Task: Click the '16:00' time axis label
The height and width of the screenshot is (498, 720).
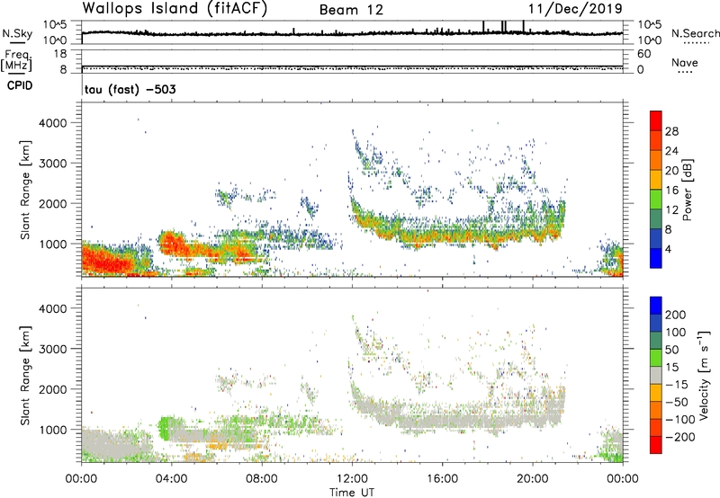Action: pyautogui.click(x=442, y=479)
